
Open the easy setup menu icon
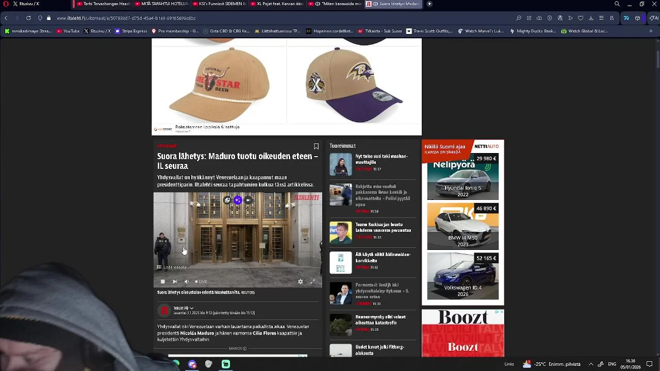coord(601,18)
